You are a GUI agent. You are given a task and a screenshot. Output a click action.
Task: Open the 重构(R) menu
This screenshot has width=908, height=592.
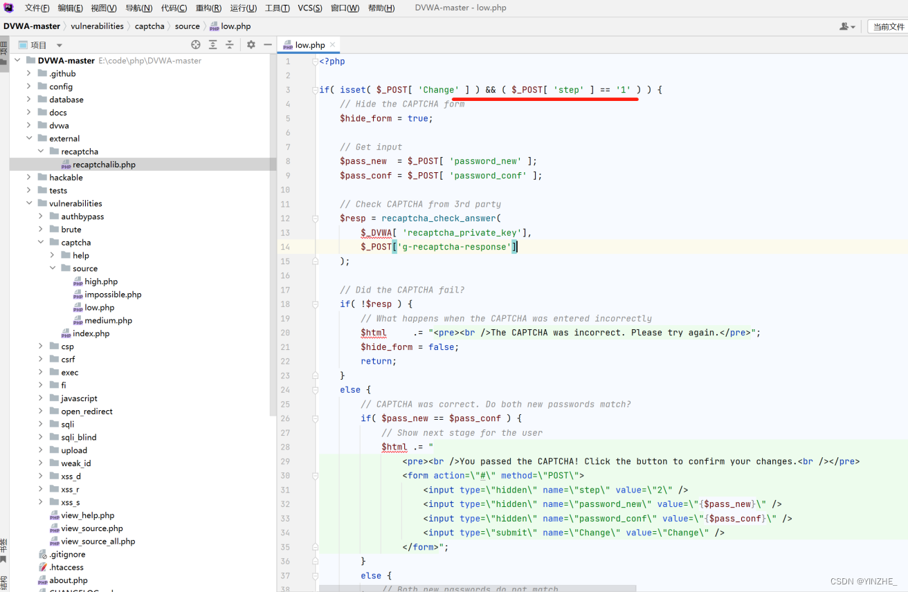pos(208,8)
